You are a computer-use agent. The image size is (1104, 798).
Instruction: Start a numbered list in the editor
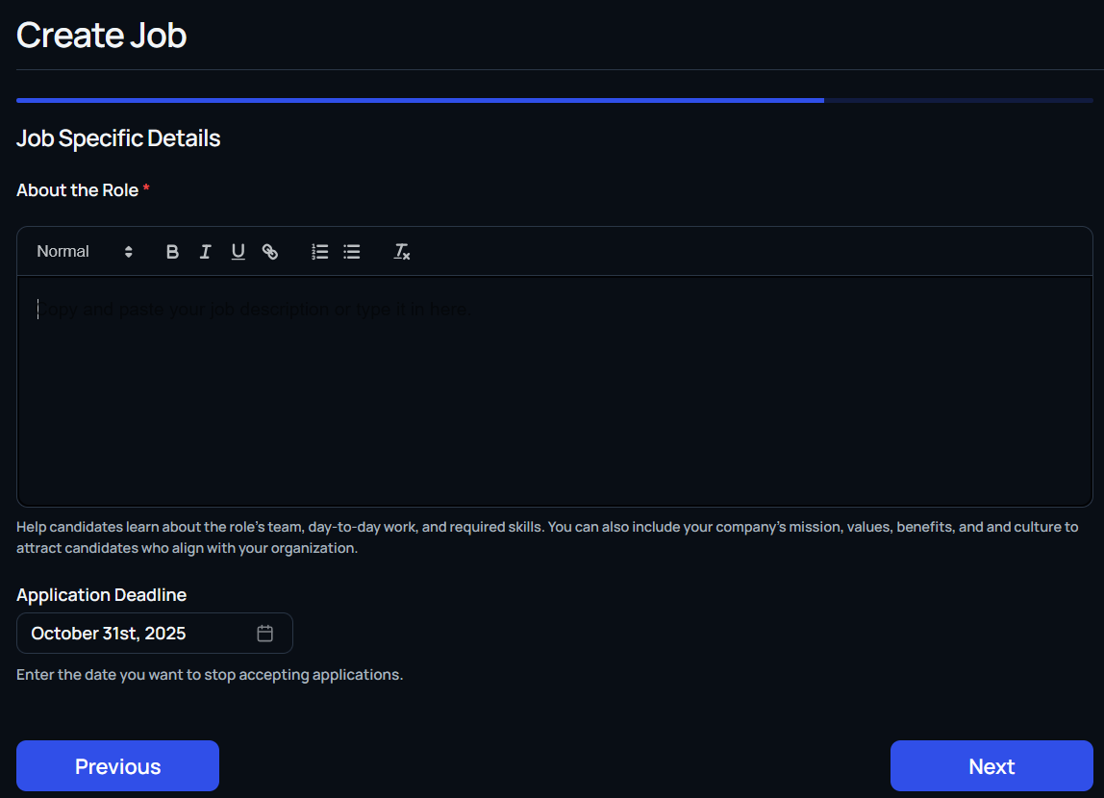[320, 252]
